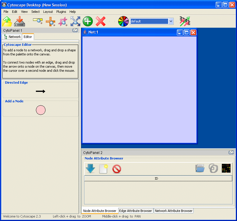This screenshot has width=237, height=221.
Task: Fit network content to window icon
Action: tap(75, 22)
